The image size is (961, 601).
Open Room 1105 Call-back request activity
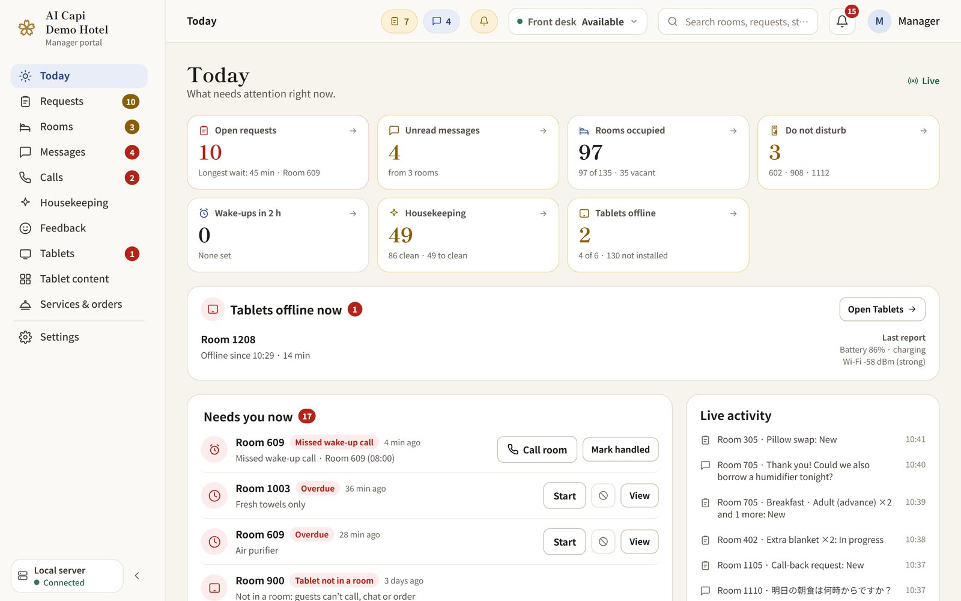tap(813, 566)
